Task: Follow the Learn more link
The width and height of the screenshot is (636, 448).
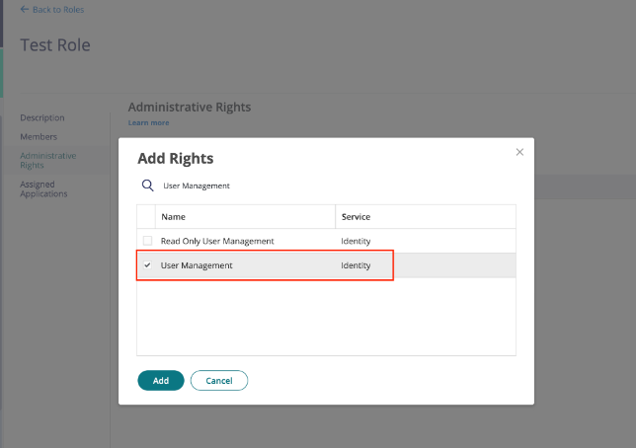Action: tap(148, 122)
